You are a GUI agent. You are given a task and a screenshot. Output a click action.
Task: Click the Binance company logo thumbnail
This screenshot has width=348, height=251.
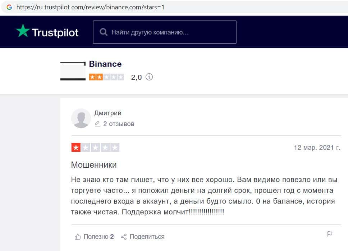[x=73, y=71]
